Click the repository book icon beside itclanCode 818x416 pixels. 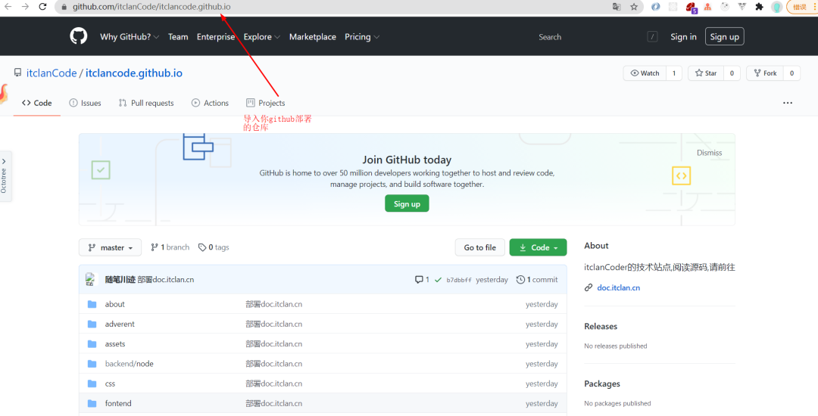[x=17, y=73]
